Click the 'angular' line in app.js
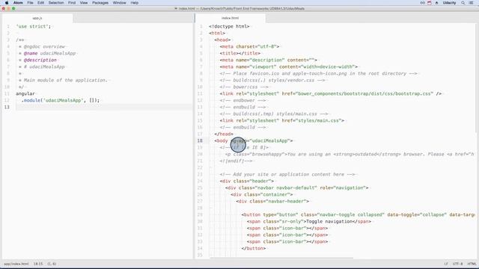The width and height of the screenshot is (479, 269). tap(25, 93)
